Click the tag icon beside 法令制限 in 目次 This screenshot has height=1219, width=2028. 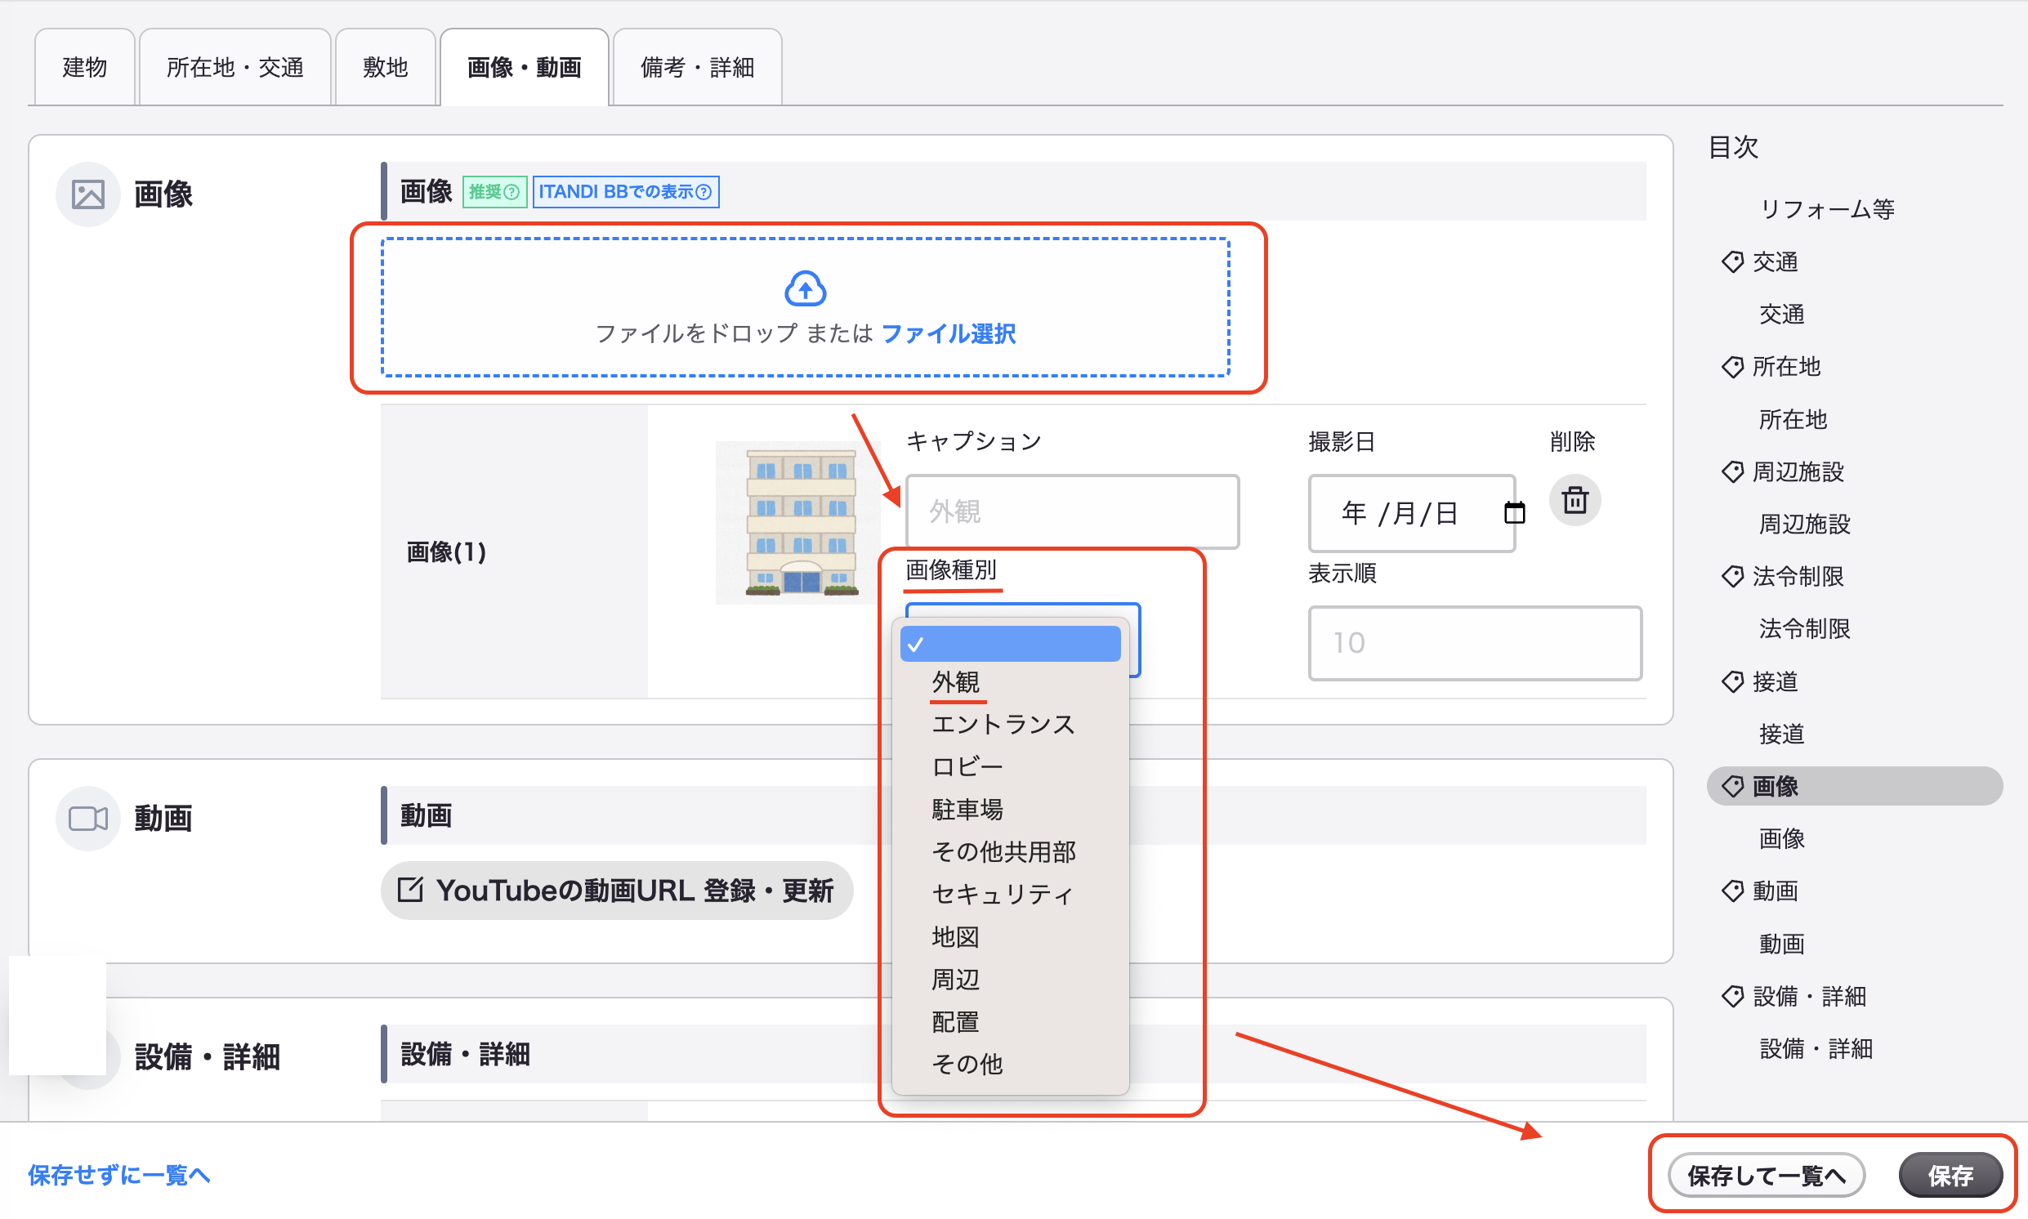1731,577
